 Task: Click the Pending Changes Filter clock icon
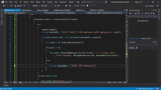[142, 13]
